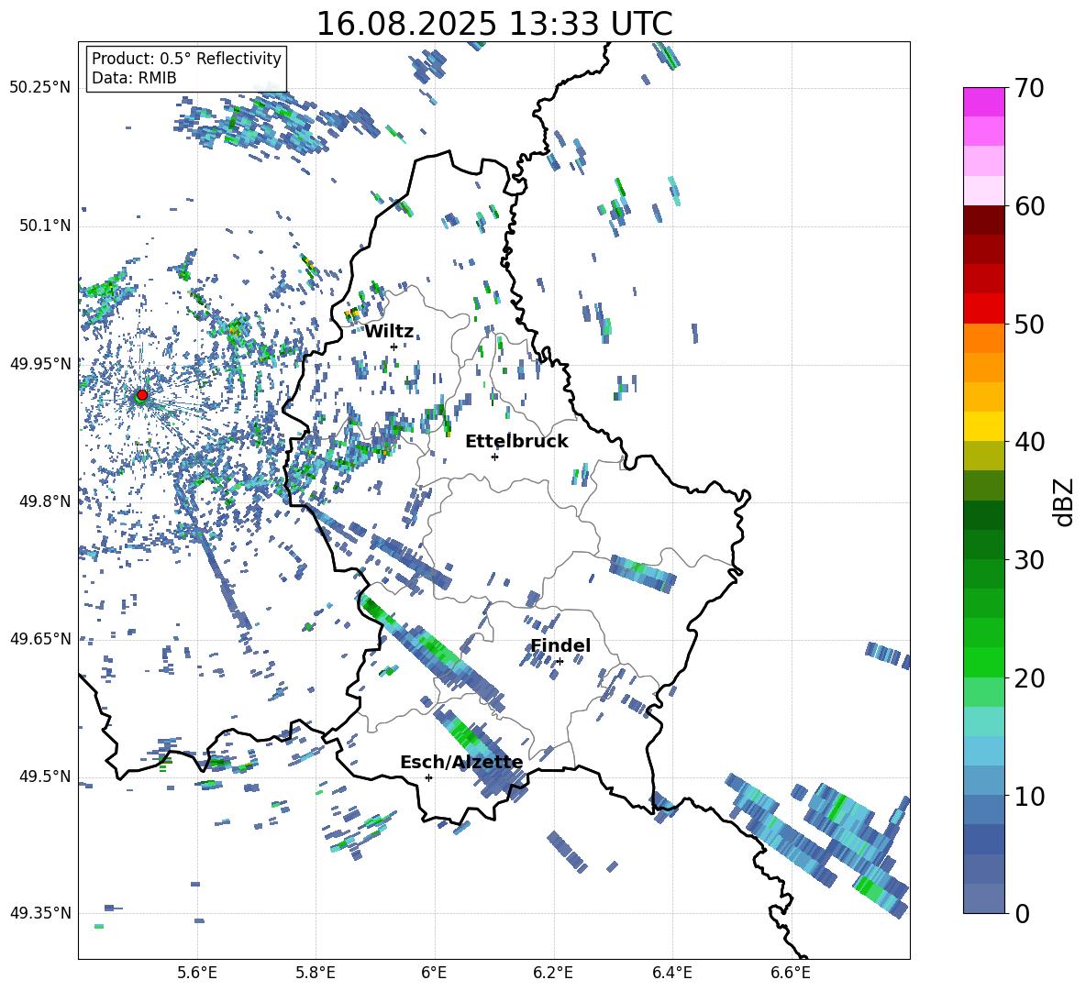This screenshot has width=1086, height=991.
Task: Click the 5.8°E longitude label
Action: point(316,973)
